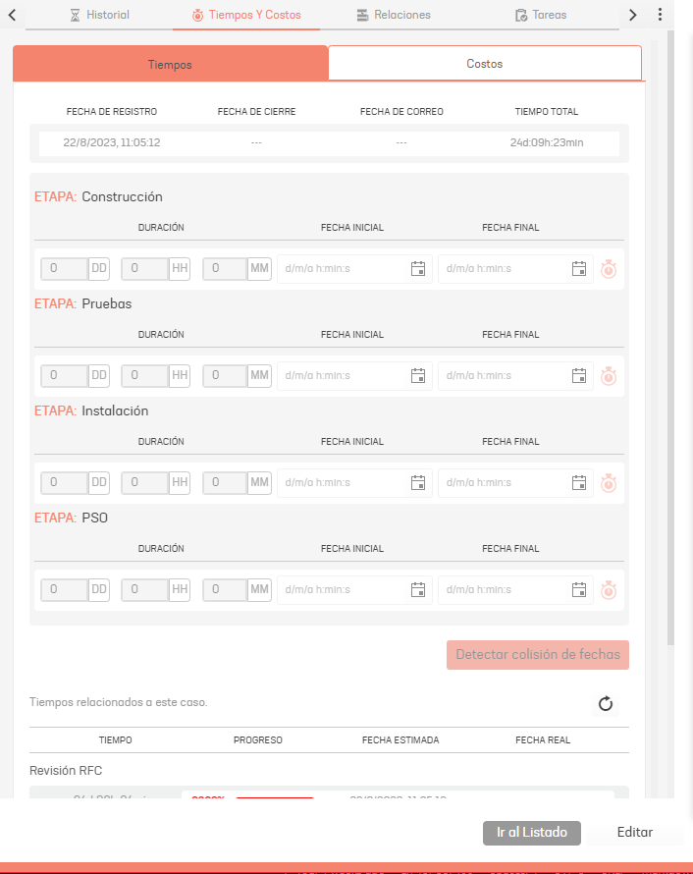
Task: Click Instalación minutes (MM) duration field
Action: click(225, 483)
